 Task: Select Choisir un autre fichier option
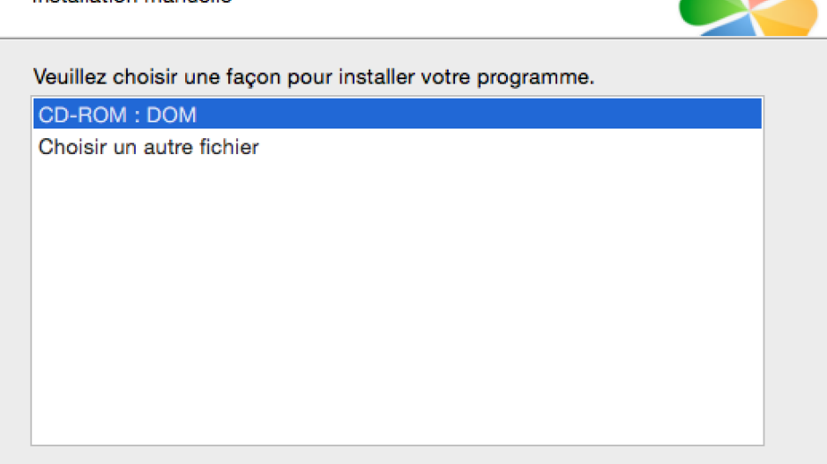pos(397,146)
